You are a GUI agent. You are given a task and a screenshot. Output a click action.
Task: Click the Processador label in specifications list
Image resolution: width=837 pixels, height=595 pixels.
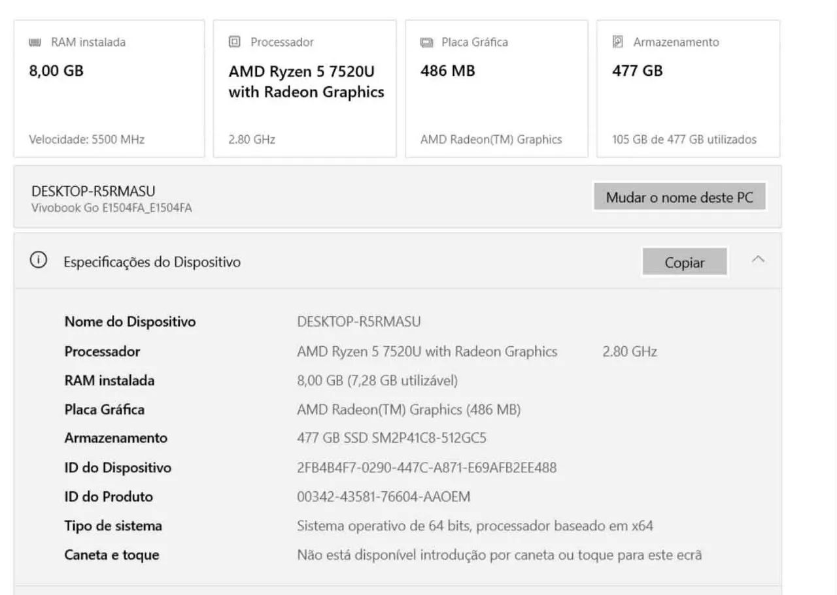[x=102, y=351]
